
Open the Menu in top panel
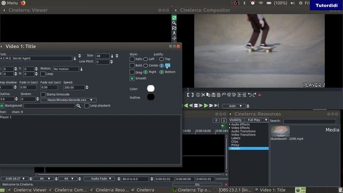click(10, 3)
